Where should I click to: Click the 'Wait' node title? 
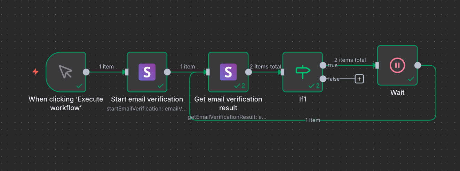tap(397, 93)
